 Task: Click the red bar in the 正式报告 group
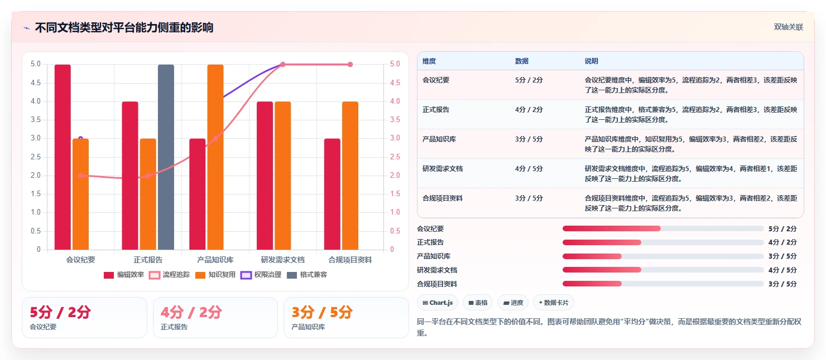(130, 176)
